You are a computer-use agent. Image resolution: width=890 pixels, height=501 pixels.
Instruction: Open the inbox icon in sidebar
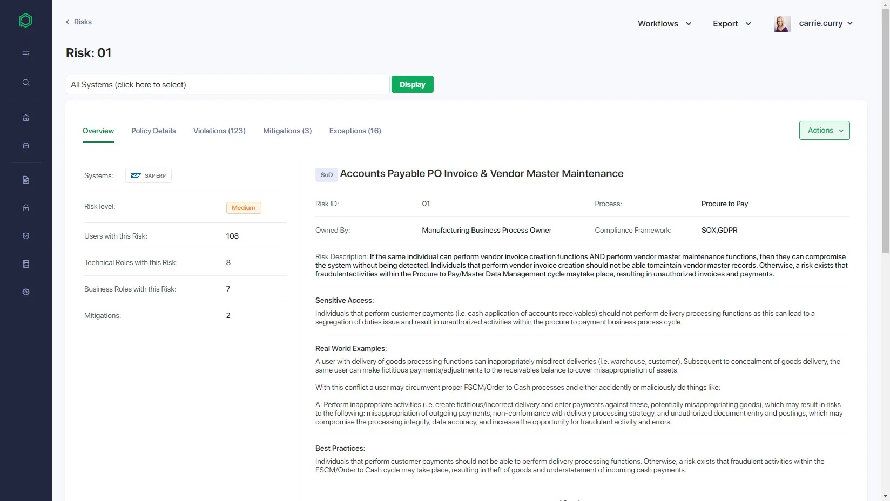coord(25,146)
